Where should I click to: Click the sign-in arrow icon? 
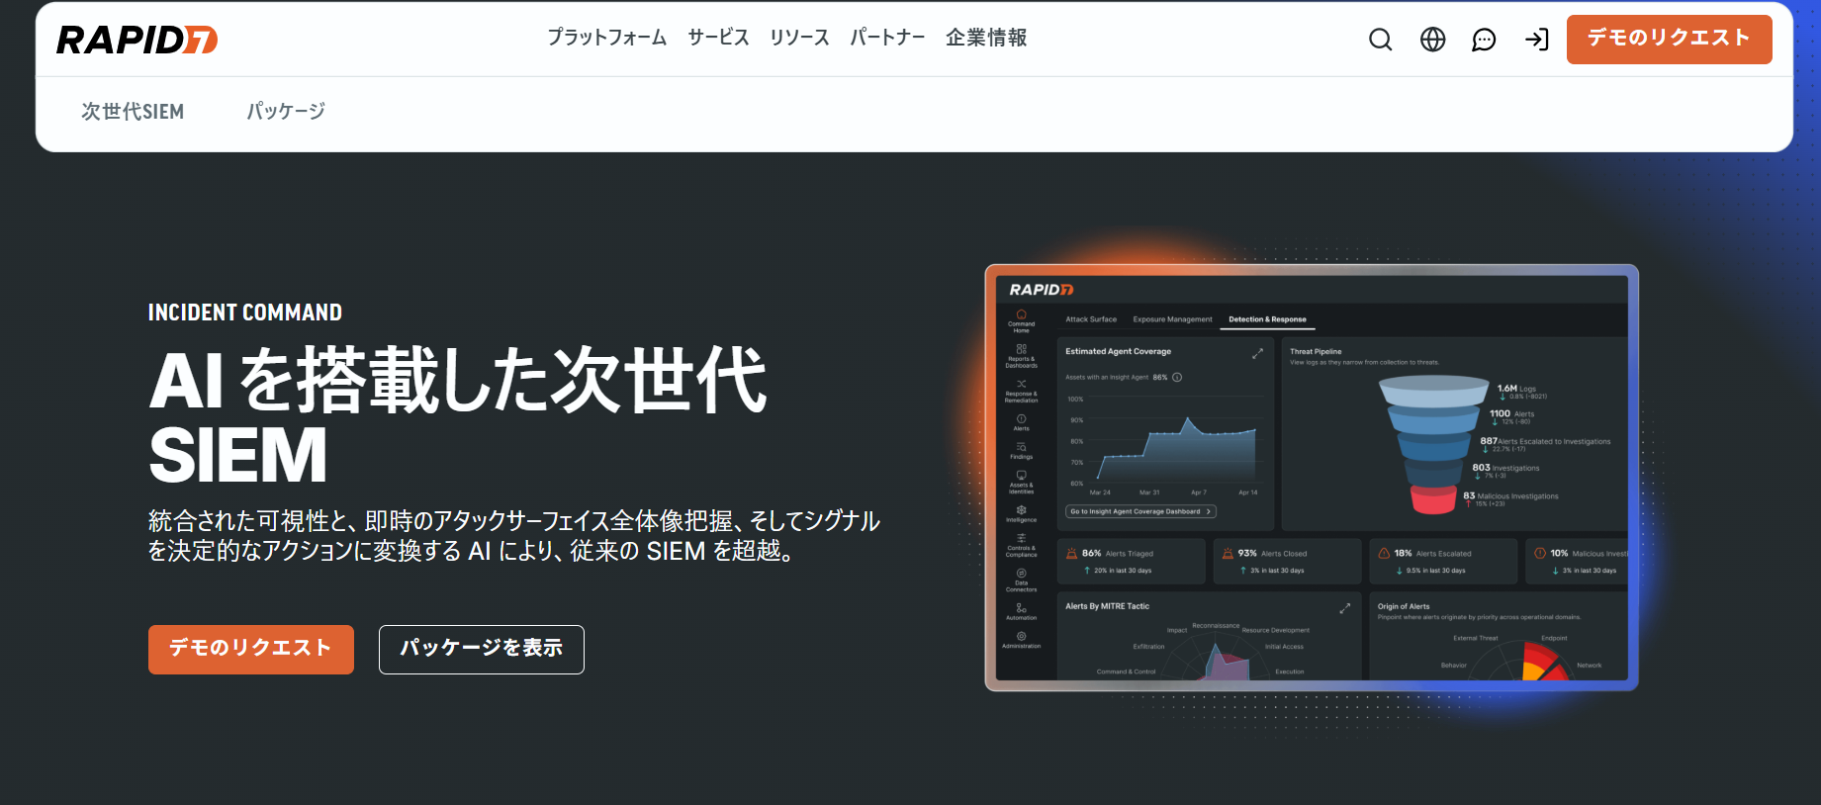(1536, 40)
